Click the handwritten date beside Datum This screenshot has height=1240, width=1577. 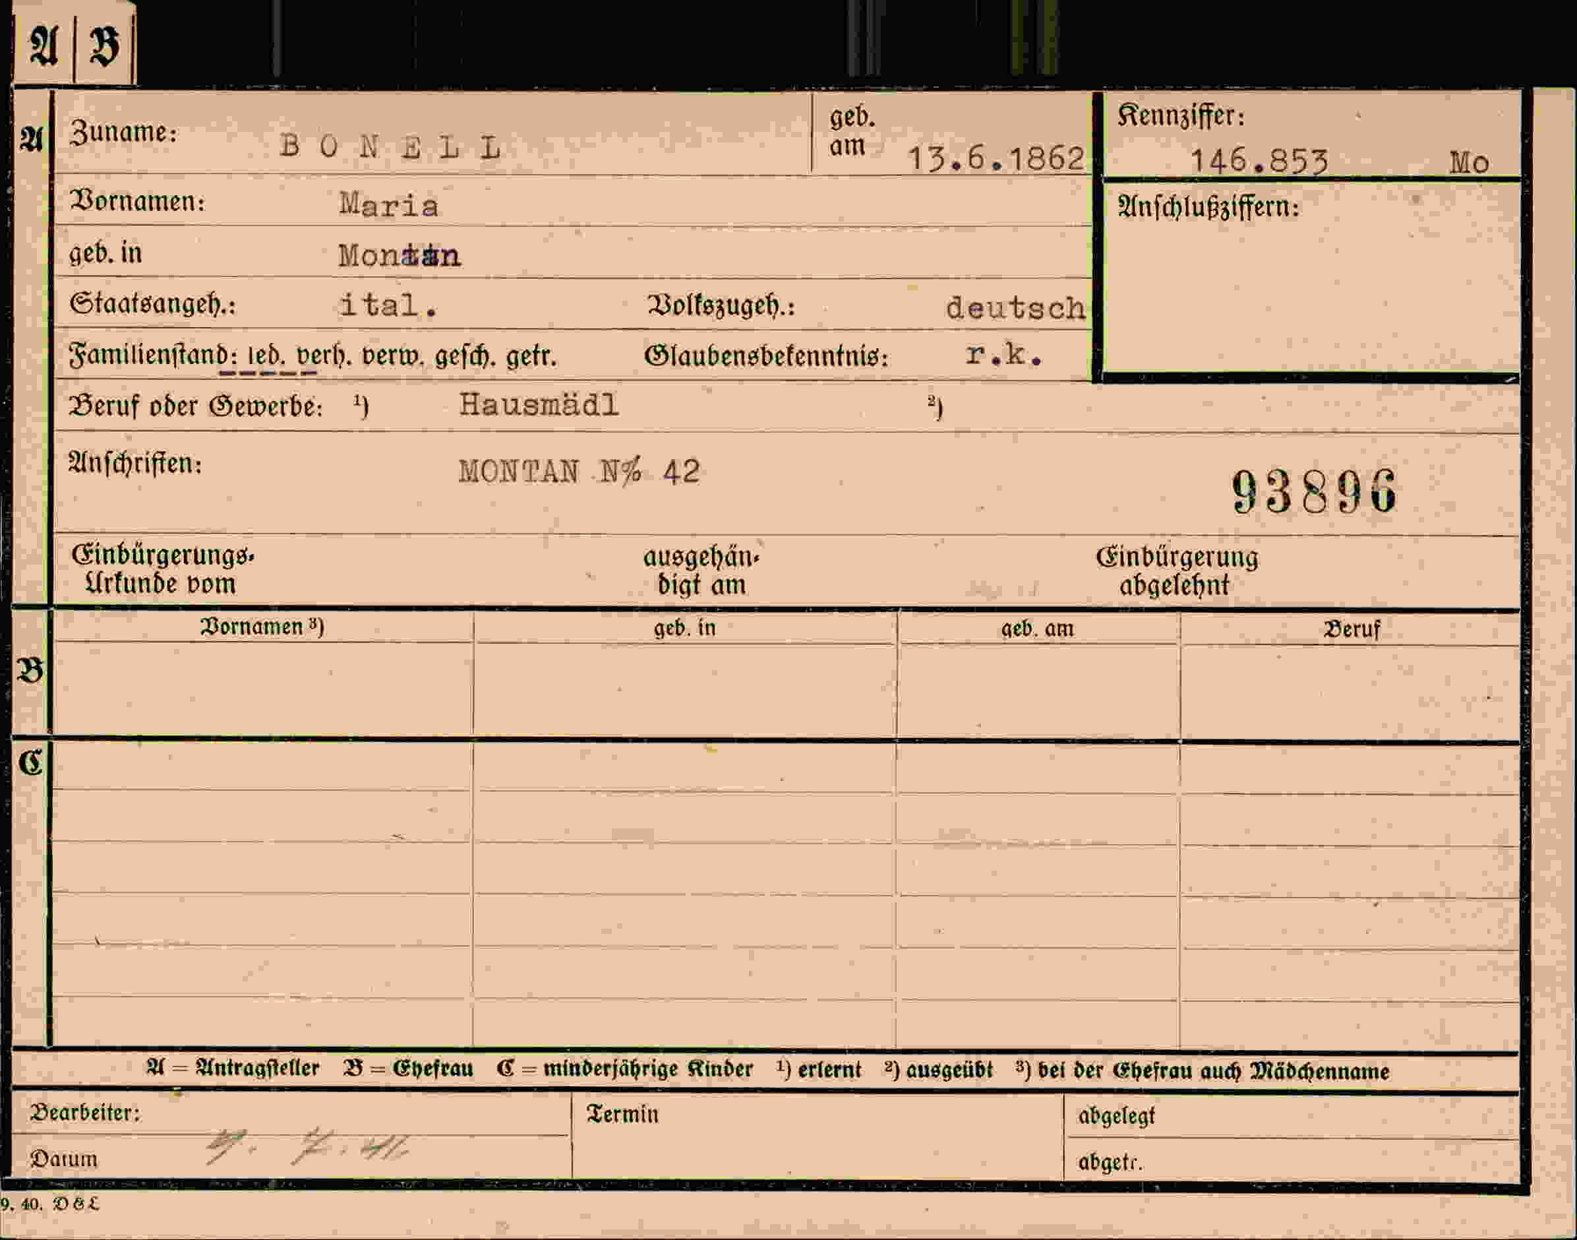click(x=307, y=1148)
